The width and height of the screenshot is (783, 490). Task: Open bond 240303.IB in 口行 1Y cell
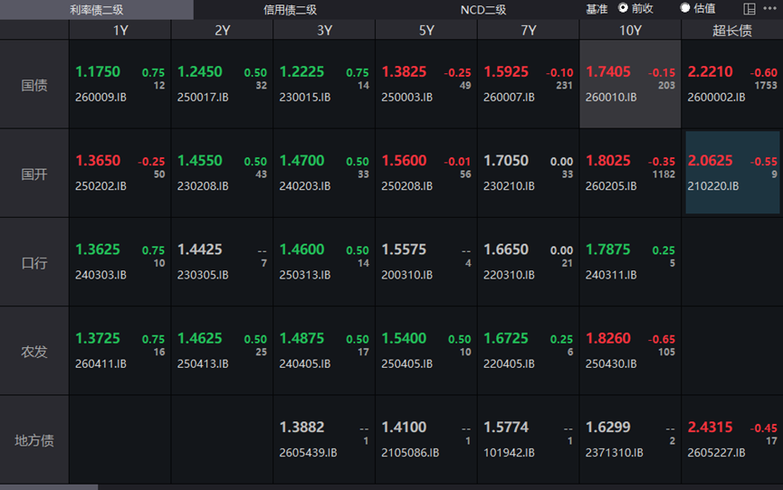pos(119,262)
